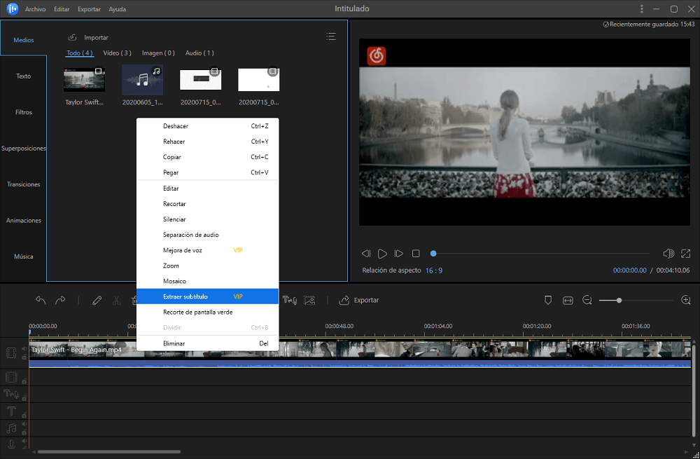The height and width of the screenshot is (459, 700).
Task: Click the Importar button
Action: click(x=88, y=38)
